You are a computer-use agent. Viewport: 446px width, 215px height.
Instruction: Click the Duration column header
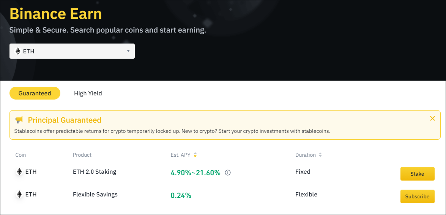(x=306, y=155)
